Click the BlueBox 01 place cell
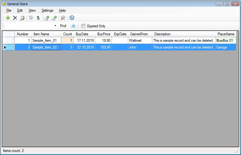The width and height of the screenshot is (241, 155). (x=226, y=41)
